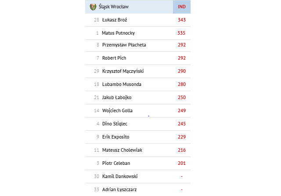
Task: Choose Lubambo Musonda in the squad list
Action: point(122,84)
